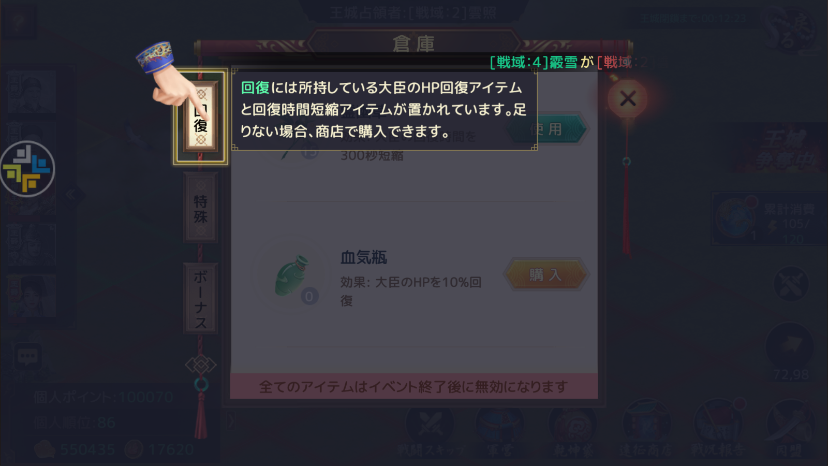Click the floating colored squares logo icon
The image size is (828, 466).
tap(27, 169)
